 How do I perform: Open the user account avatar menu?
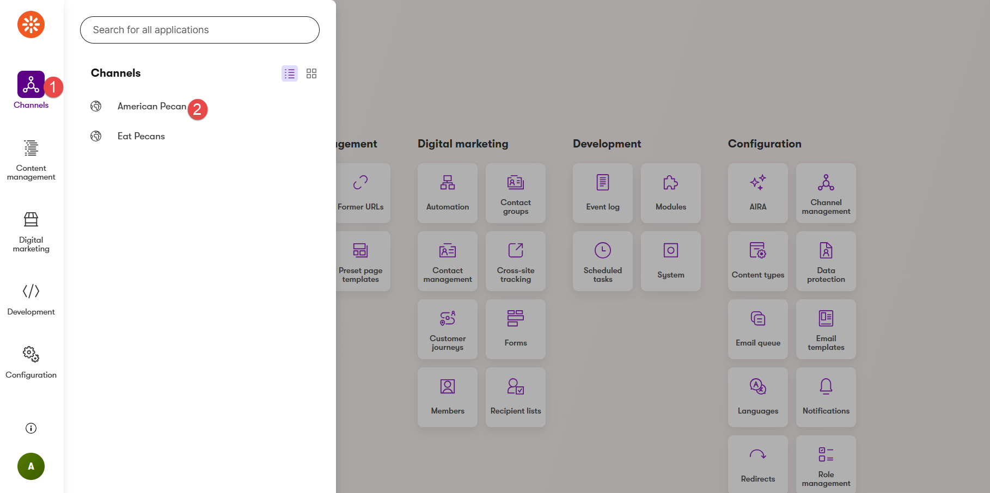31,466
